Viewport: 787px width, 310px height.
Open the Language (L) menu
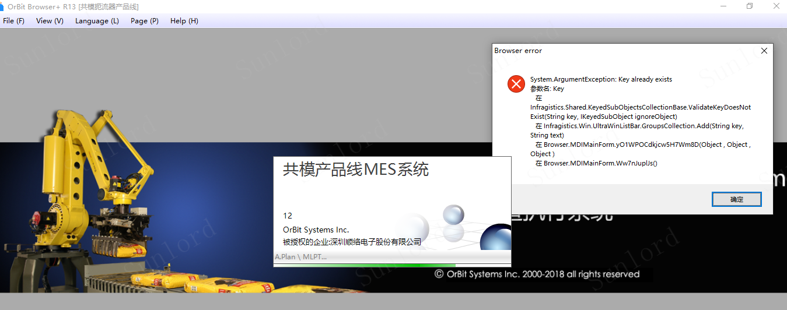[97, 21]
